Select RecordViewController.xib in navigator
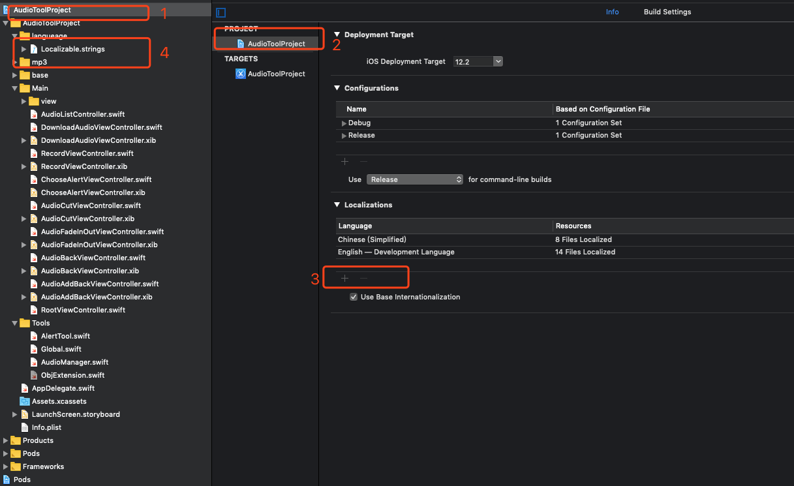The image size is (794, 486). [84, 166]
